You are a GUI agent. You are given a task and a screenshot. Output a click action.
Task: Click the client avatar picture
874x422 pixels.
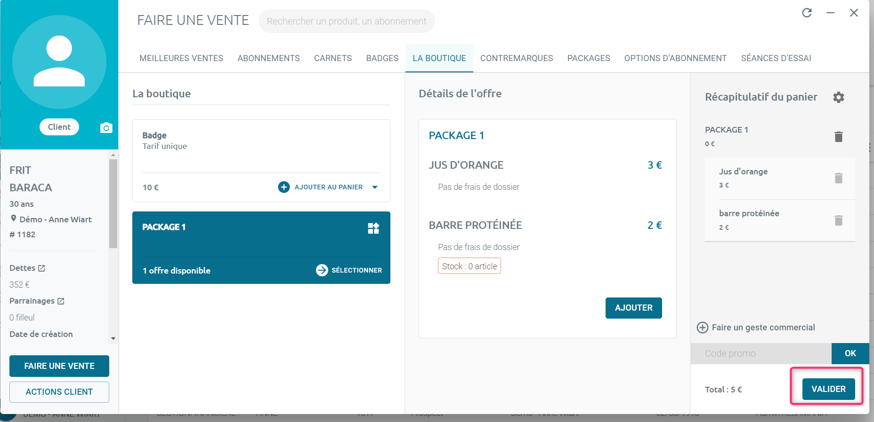59,62
